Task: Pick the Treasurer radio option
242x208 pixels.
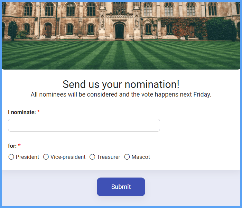Action: coord(92,157)
